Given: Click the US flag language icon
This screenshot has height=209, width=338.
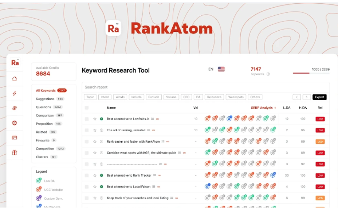Looking at the screenshot, I should [221, 69].
